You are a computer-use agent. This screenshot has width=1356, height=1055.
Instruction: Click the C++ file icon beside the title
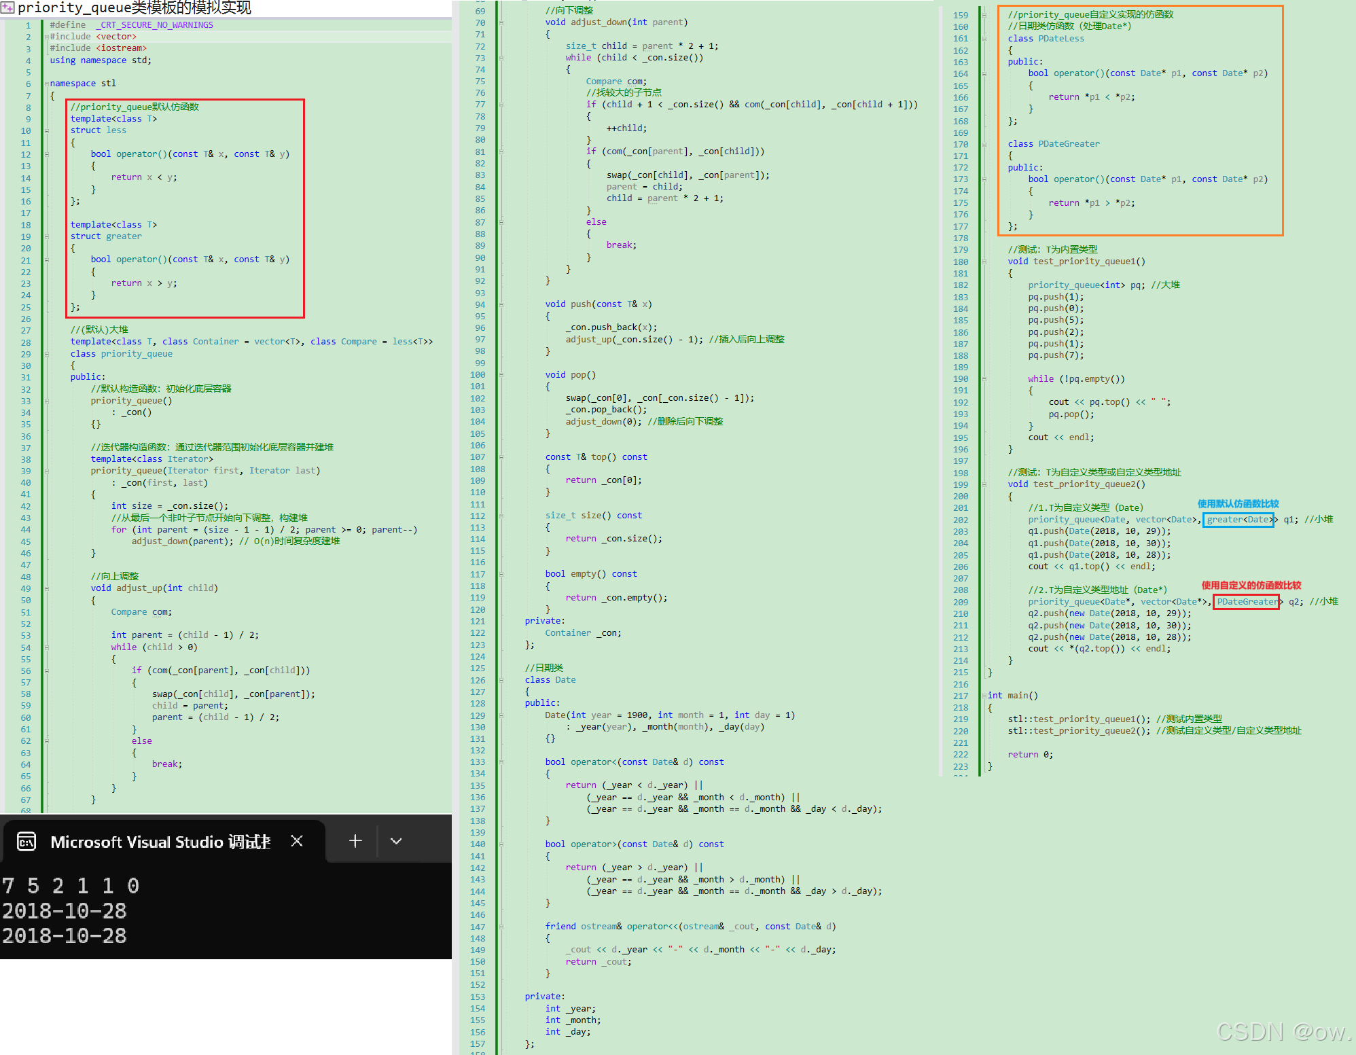pos(7,7)
